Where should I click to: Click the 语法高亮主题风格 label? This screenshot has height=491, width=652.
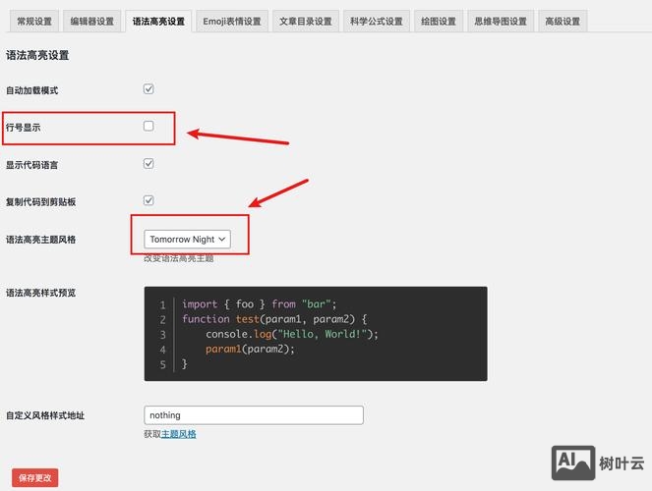40,240
